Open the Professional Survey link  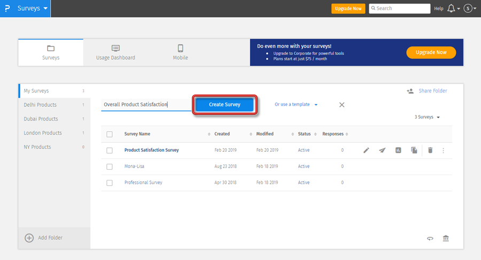(x=143, y=183)
